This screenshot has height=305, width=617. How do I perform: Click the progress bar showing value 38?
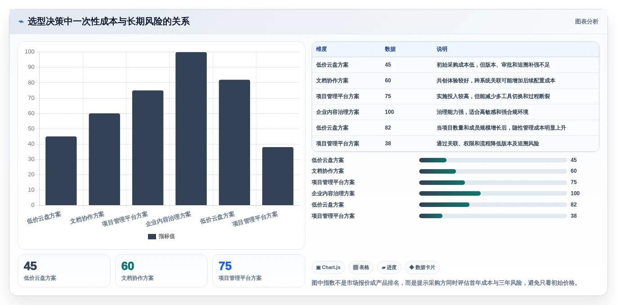coord(493,216)
